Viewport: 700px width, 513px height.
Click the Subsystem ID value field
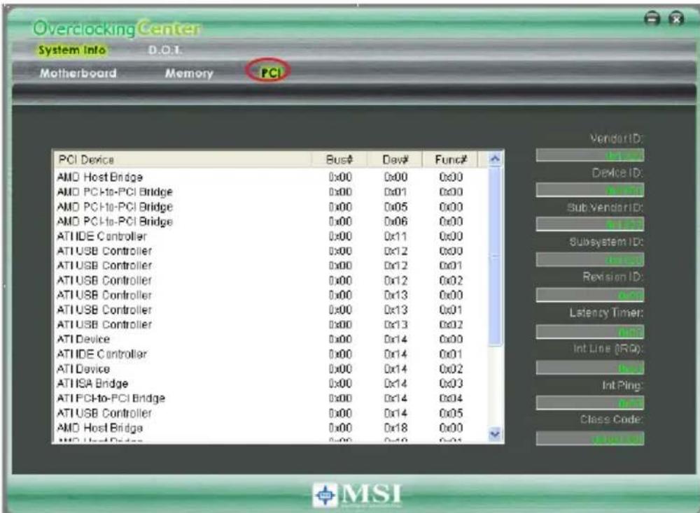589,259
